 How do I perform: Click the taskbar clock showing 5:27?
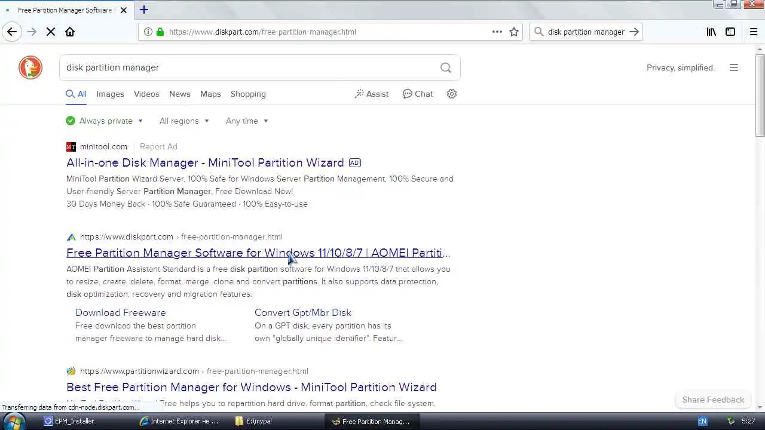(748, 421)
